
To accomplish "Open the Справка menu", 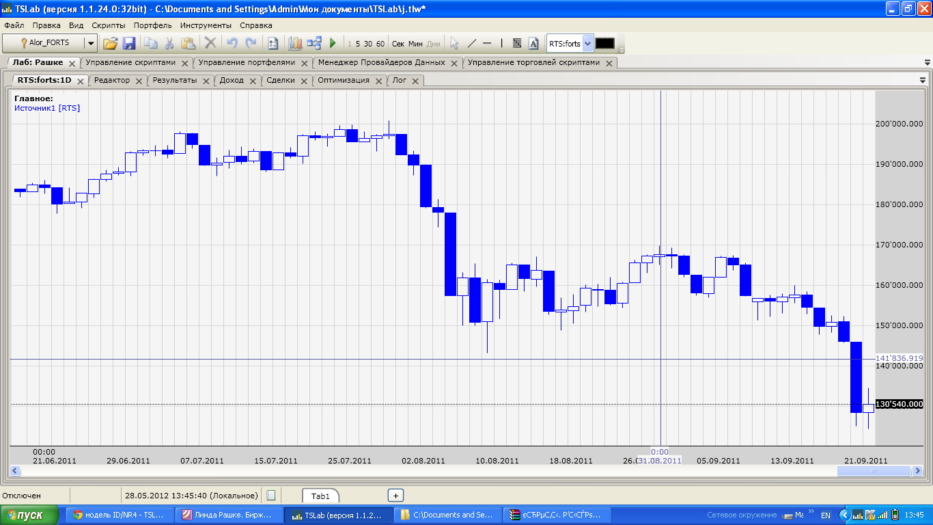I will (256, 25).
